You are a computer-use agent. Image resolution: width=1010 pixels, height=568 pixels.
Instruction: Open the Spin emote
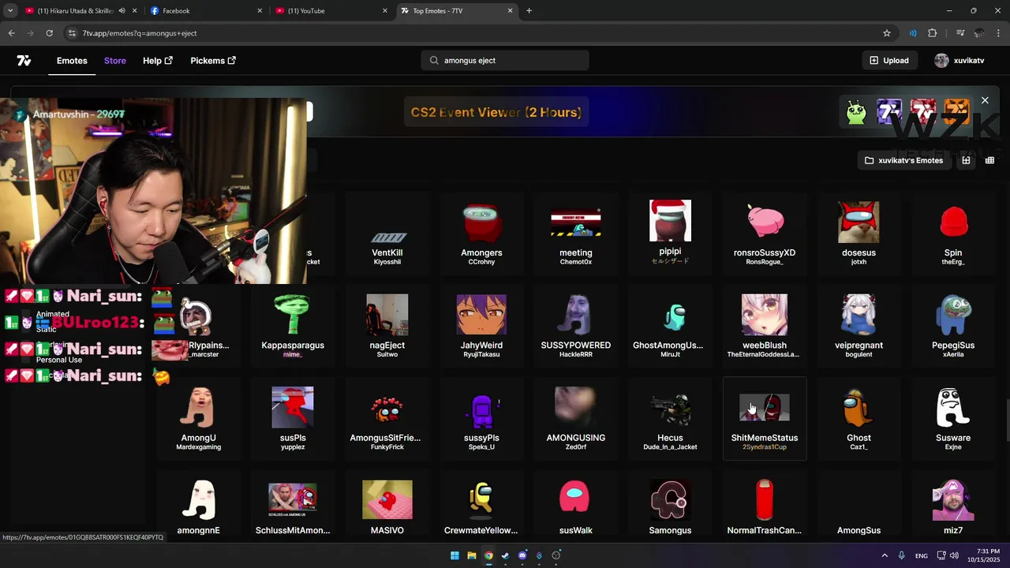(x=953, y=234)
